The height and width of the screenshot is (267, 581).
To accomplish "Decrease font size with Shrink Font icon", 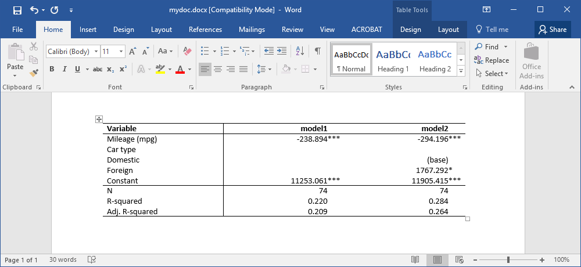I will tap(146, 52).
